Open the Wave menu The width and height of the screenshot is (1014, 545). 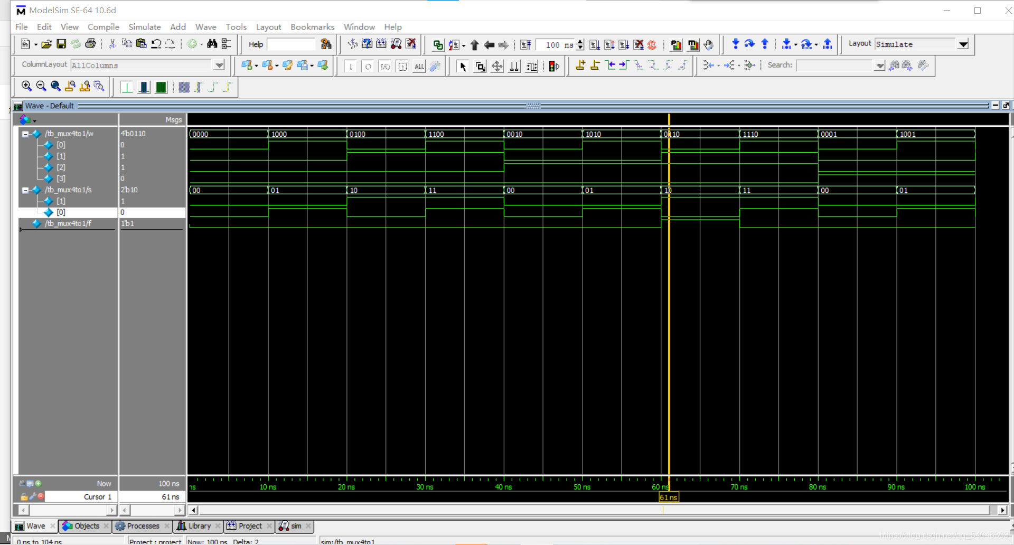pyautogui.click(x=205, y=27)
